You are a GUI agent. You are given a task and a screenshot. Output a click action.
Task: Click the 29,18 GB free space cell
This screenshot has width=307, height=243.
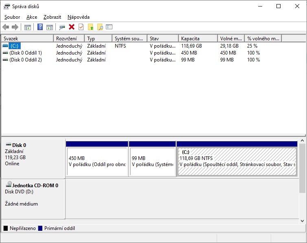click(229, 46)
